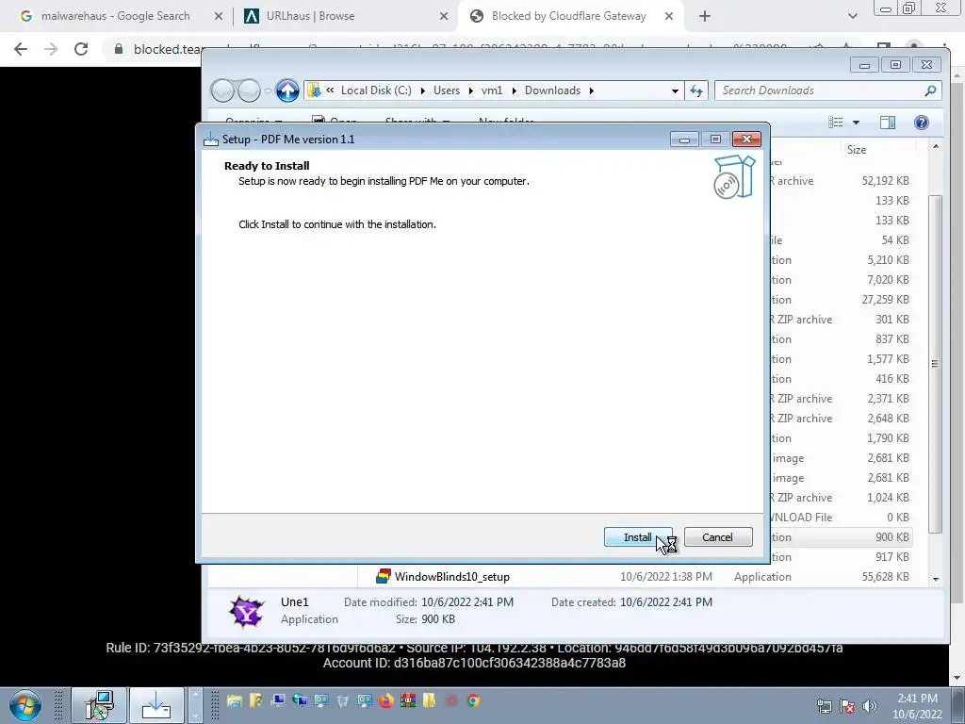Screen dimensions: 965x724
Task: Click the magnifier icon in Search Downloads
Action: pyautogui.click(x=930, y=90)
